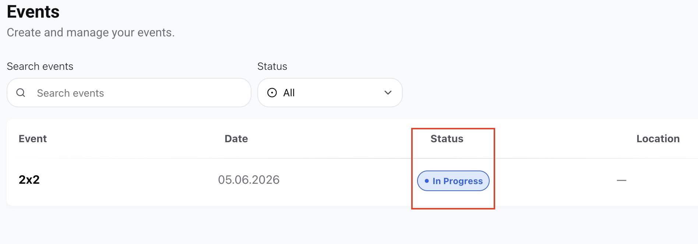
Task: Sort by the Date column header
Action: [236, 139]
